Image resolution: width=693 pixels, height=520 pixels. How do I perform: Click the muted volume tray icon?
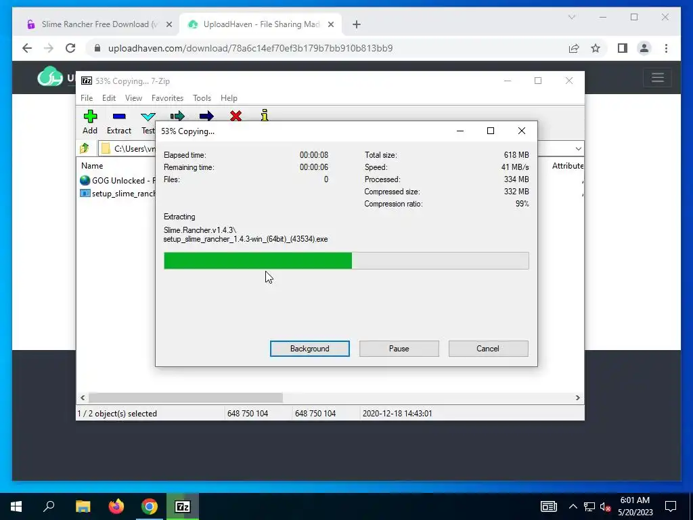click(x=606, y=506)
